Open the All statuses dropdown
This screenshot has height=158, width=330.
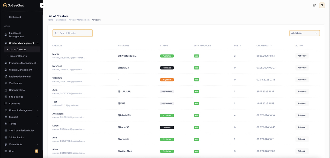pyautogui.click(x=305, y=33)
